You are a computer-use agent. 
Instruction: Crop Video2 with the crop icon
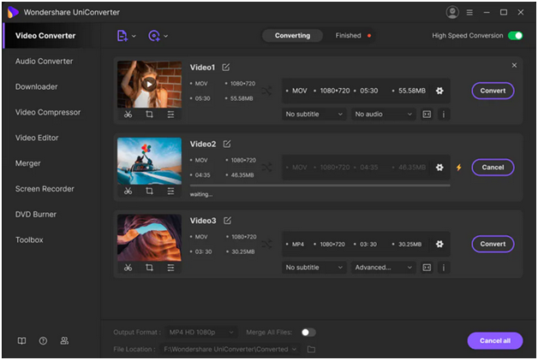[x=149, y=192]
